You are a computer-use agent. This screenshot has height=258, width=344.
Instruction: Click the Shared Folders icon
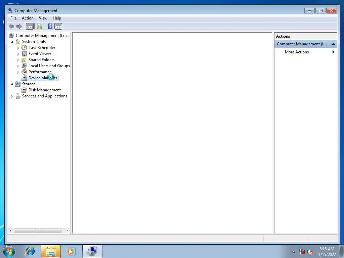pos(24,60)
